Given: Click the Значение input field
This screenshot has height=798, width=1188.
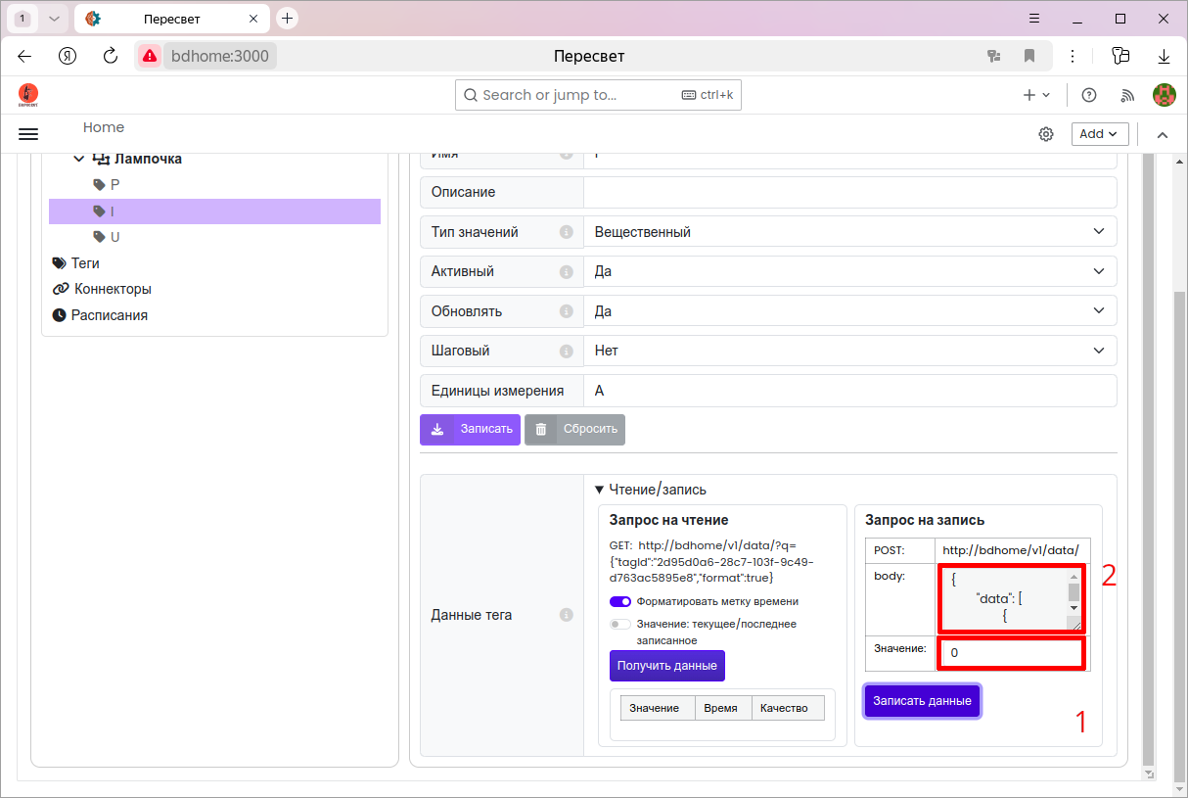Looking at the screenshot, I should (x=1011, y=653).
